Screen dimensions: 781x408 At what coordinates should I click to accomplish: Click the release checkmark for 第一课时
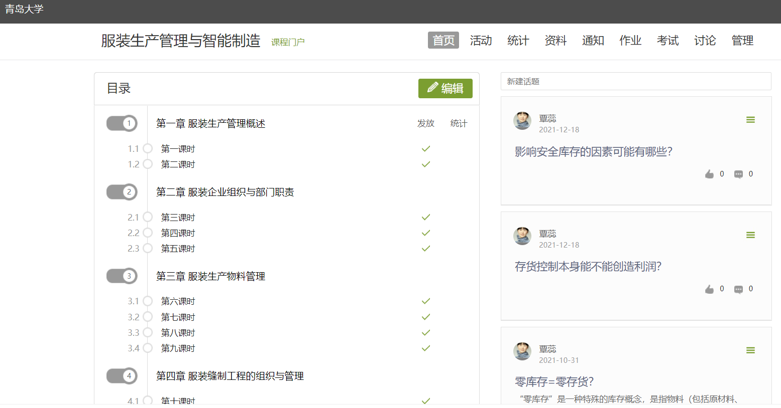(x=426, y=149)
